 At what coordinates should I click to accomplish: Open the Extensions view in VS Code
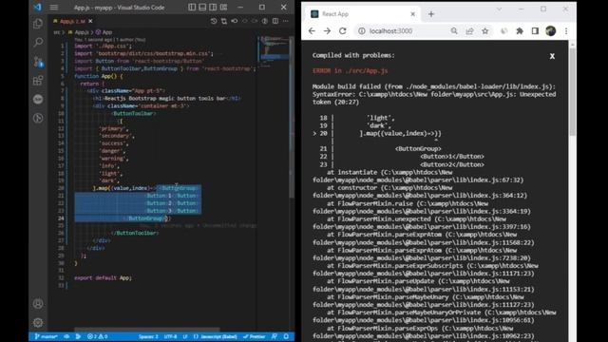pos(38,80)
